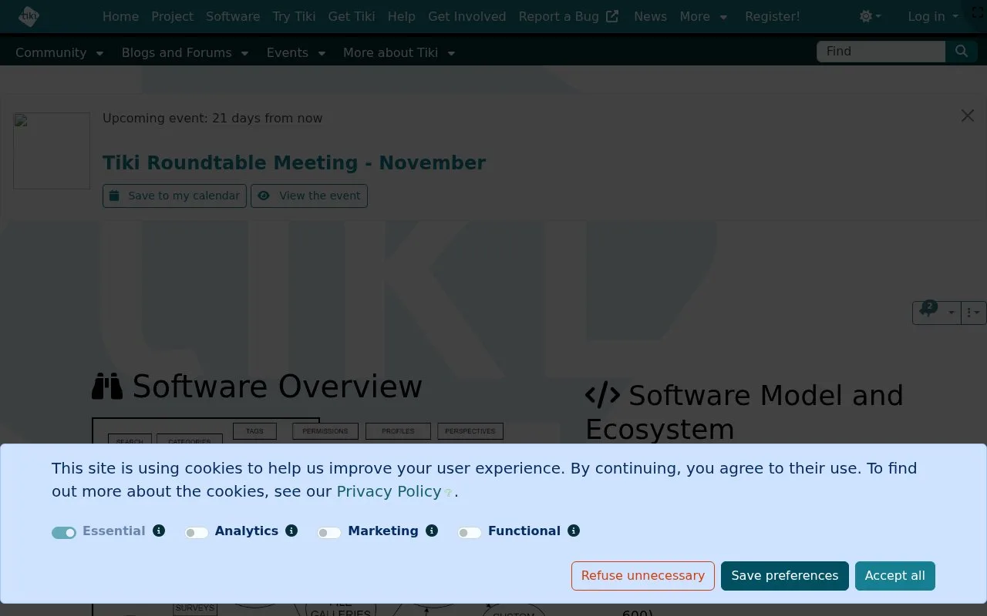987x616 pixels.
Task: Click the 'Upcoming event: 21 days from now' text
Action: click(x=213, y=118)
